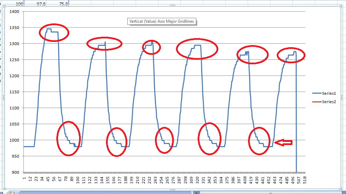Image resolution: width=346 pixels, height=194 pixels.
Task: Click the chart's right-middle resize handle
Action: 343,98
